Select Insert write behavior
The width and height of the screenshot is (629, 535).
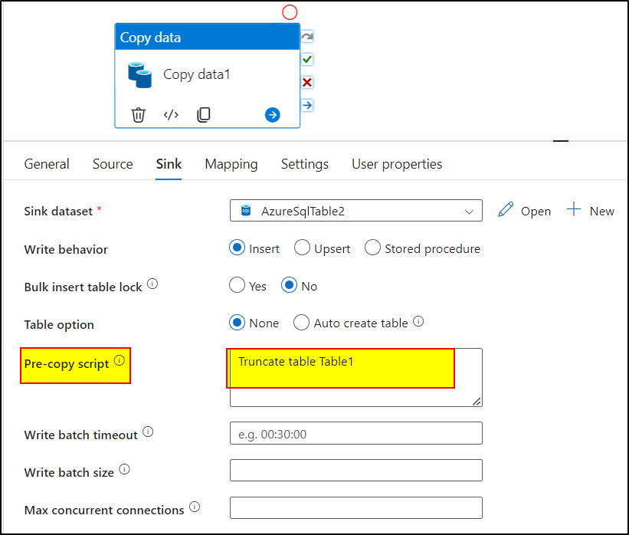[237, 248]
